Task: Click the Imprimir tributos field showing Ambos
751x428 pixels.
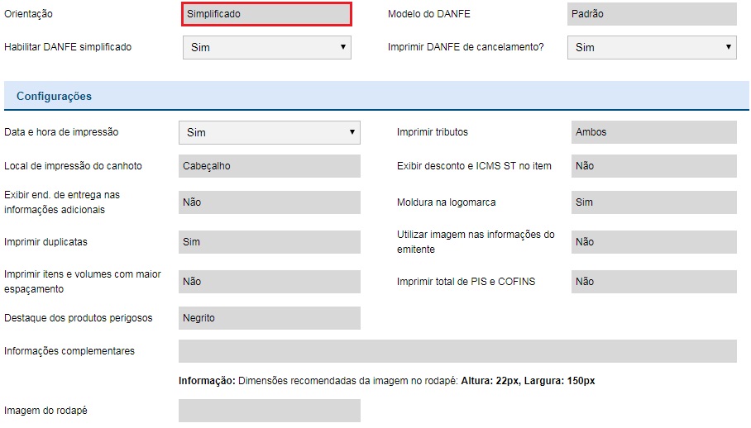Action: 653,132
